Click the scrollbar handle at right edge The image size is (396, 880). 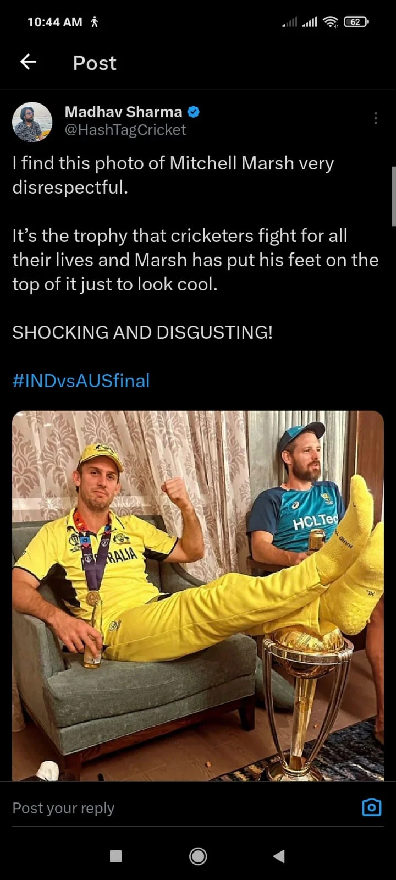click(394, 196)
